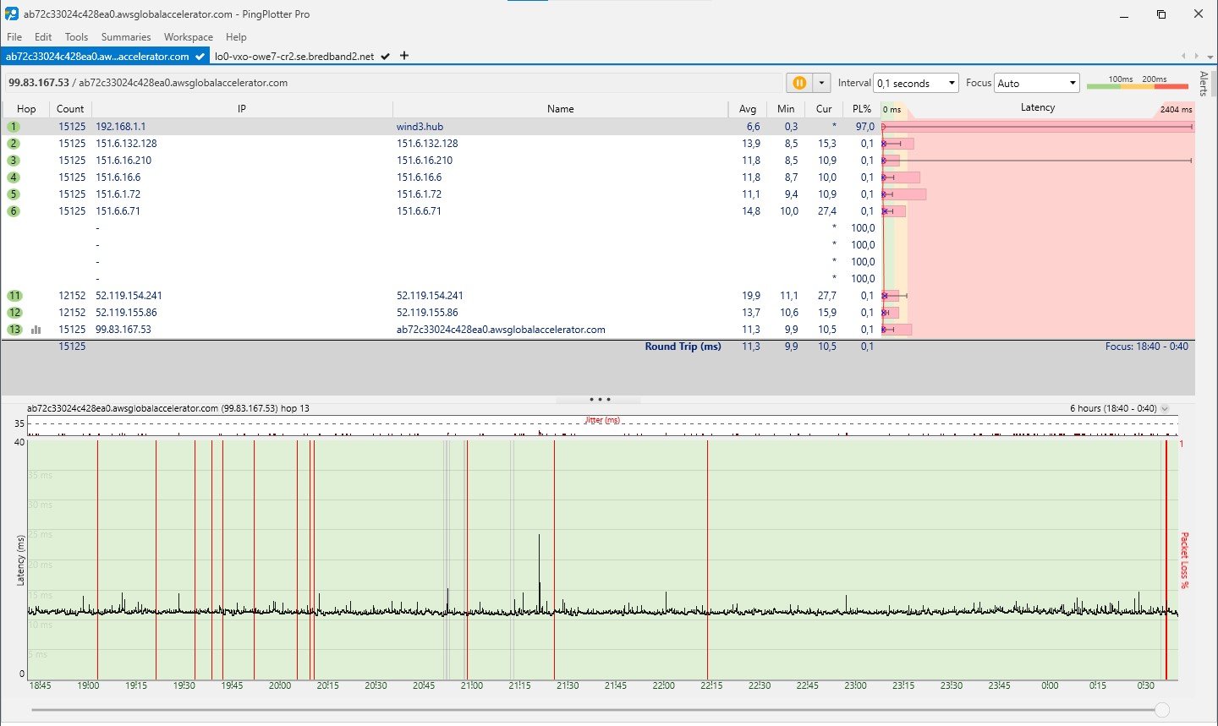Click the green hop 1 circle
The height and width of the screenshot is (726, 1218).
pos(14,127)
